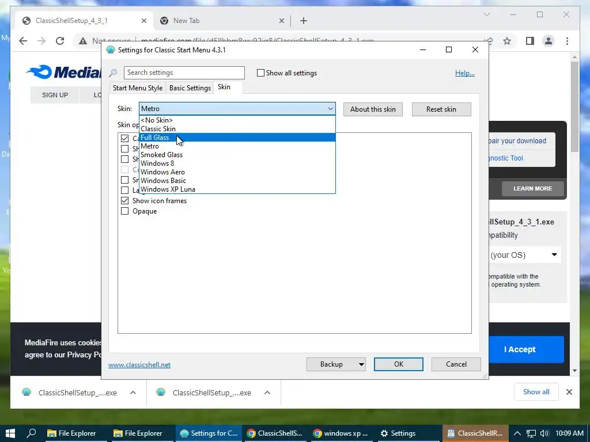The width and height of the screenshot is (590, 442).
Task: Choose the <No Skin> option
Action: tap(237, 120)
